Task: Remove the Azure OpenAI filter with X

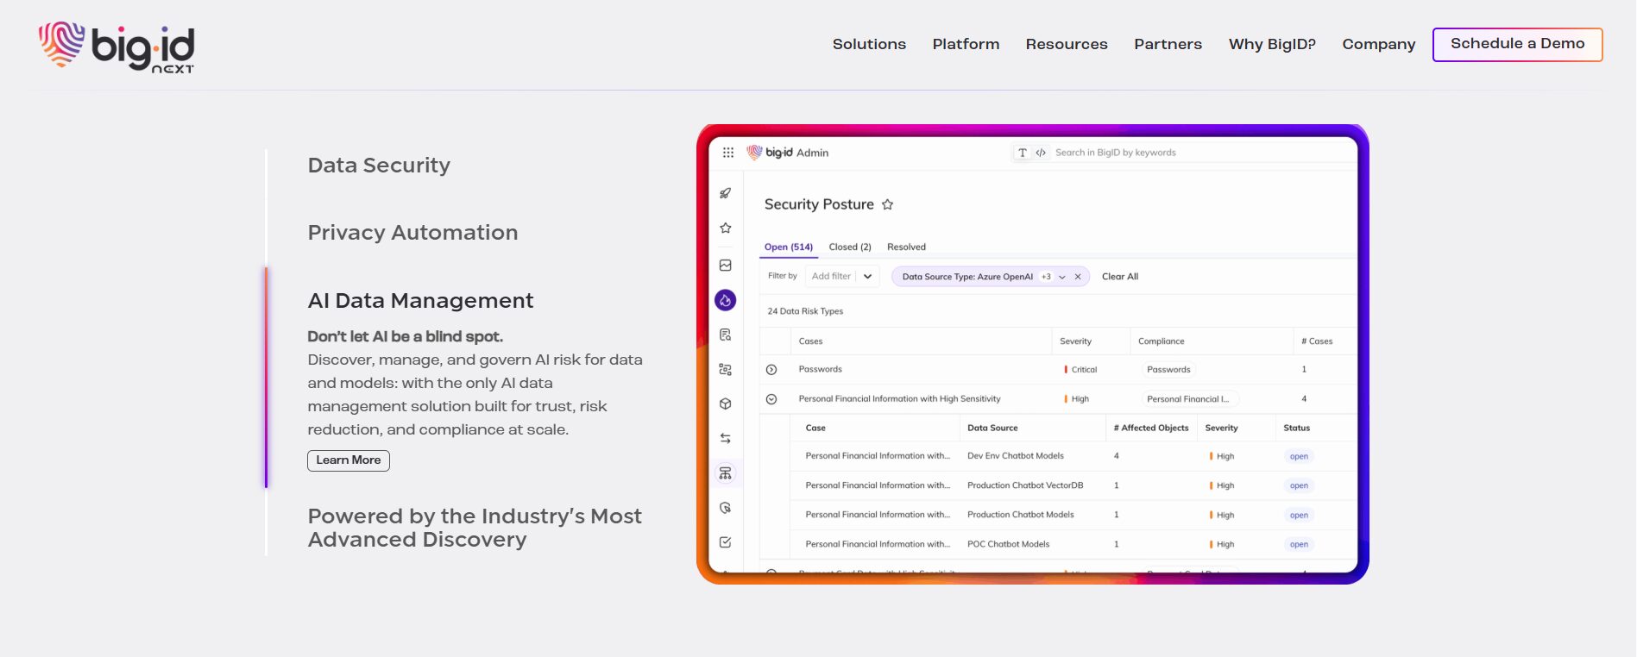Action: tap(1078, 277)
